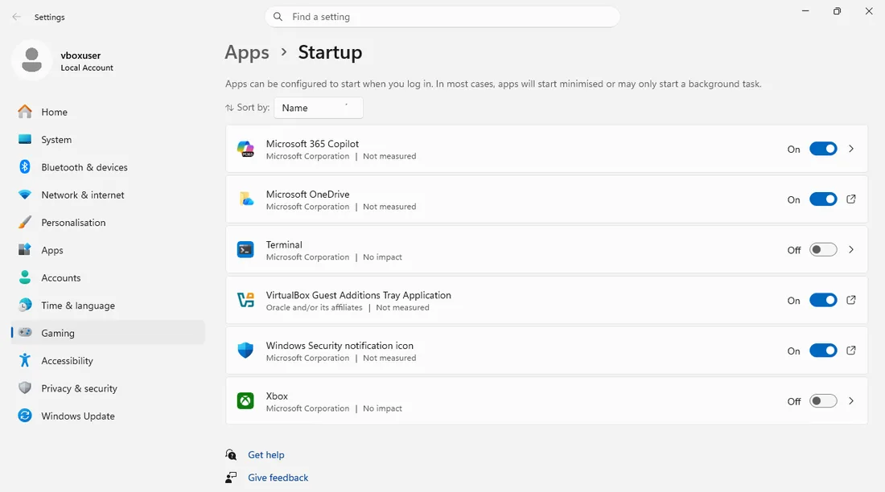
Task: Open OneDrive external link icon
Action: point(851,199)
